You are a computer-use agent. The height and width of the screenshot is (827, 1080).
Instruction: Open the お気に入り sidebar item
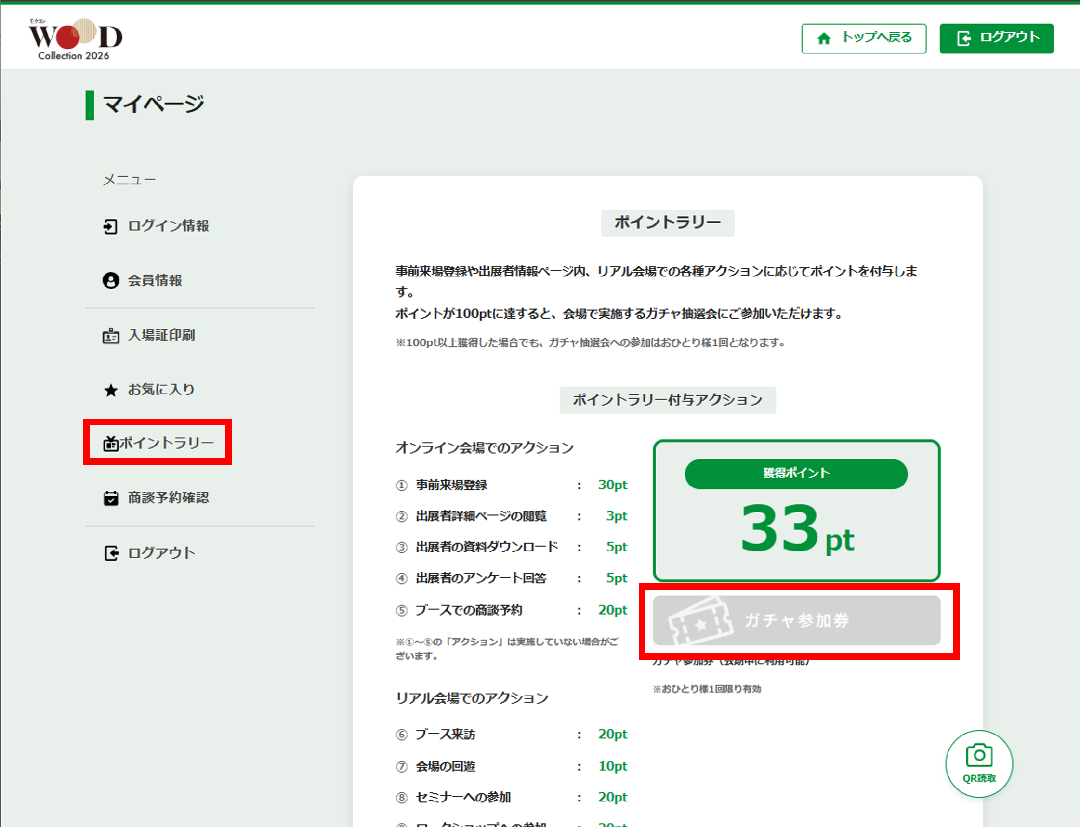(161, 390)
